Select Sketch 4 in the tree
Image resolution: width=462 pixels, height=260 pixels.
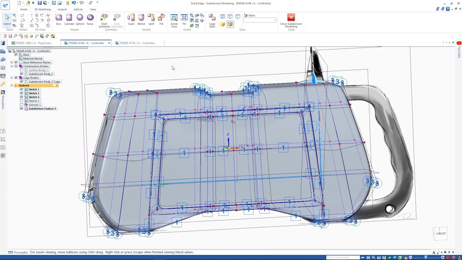pos(34,97)
